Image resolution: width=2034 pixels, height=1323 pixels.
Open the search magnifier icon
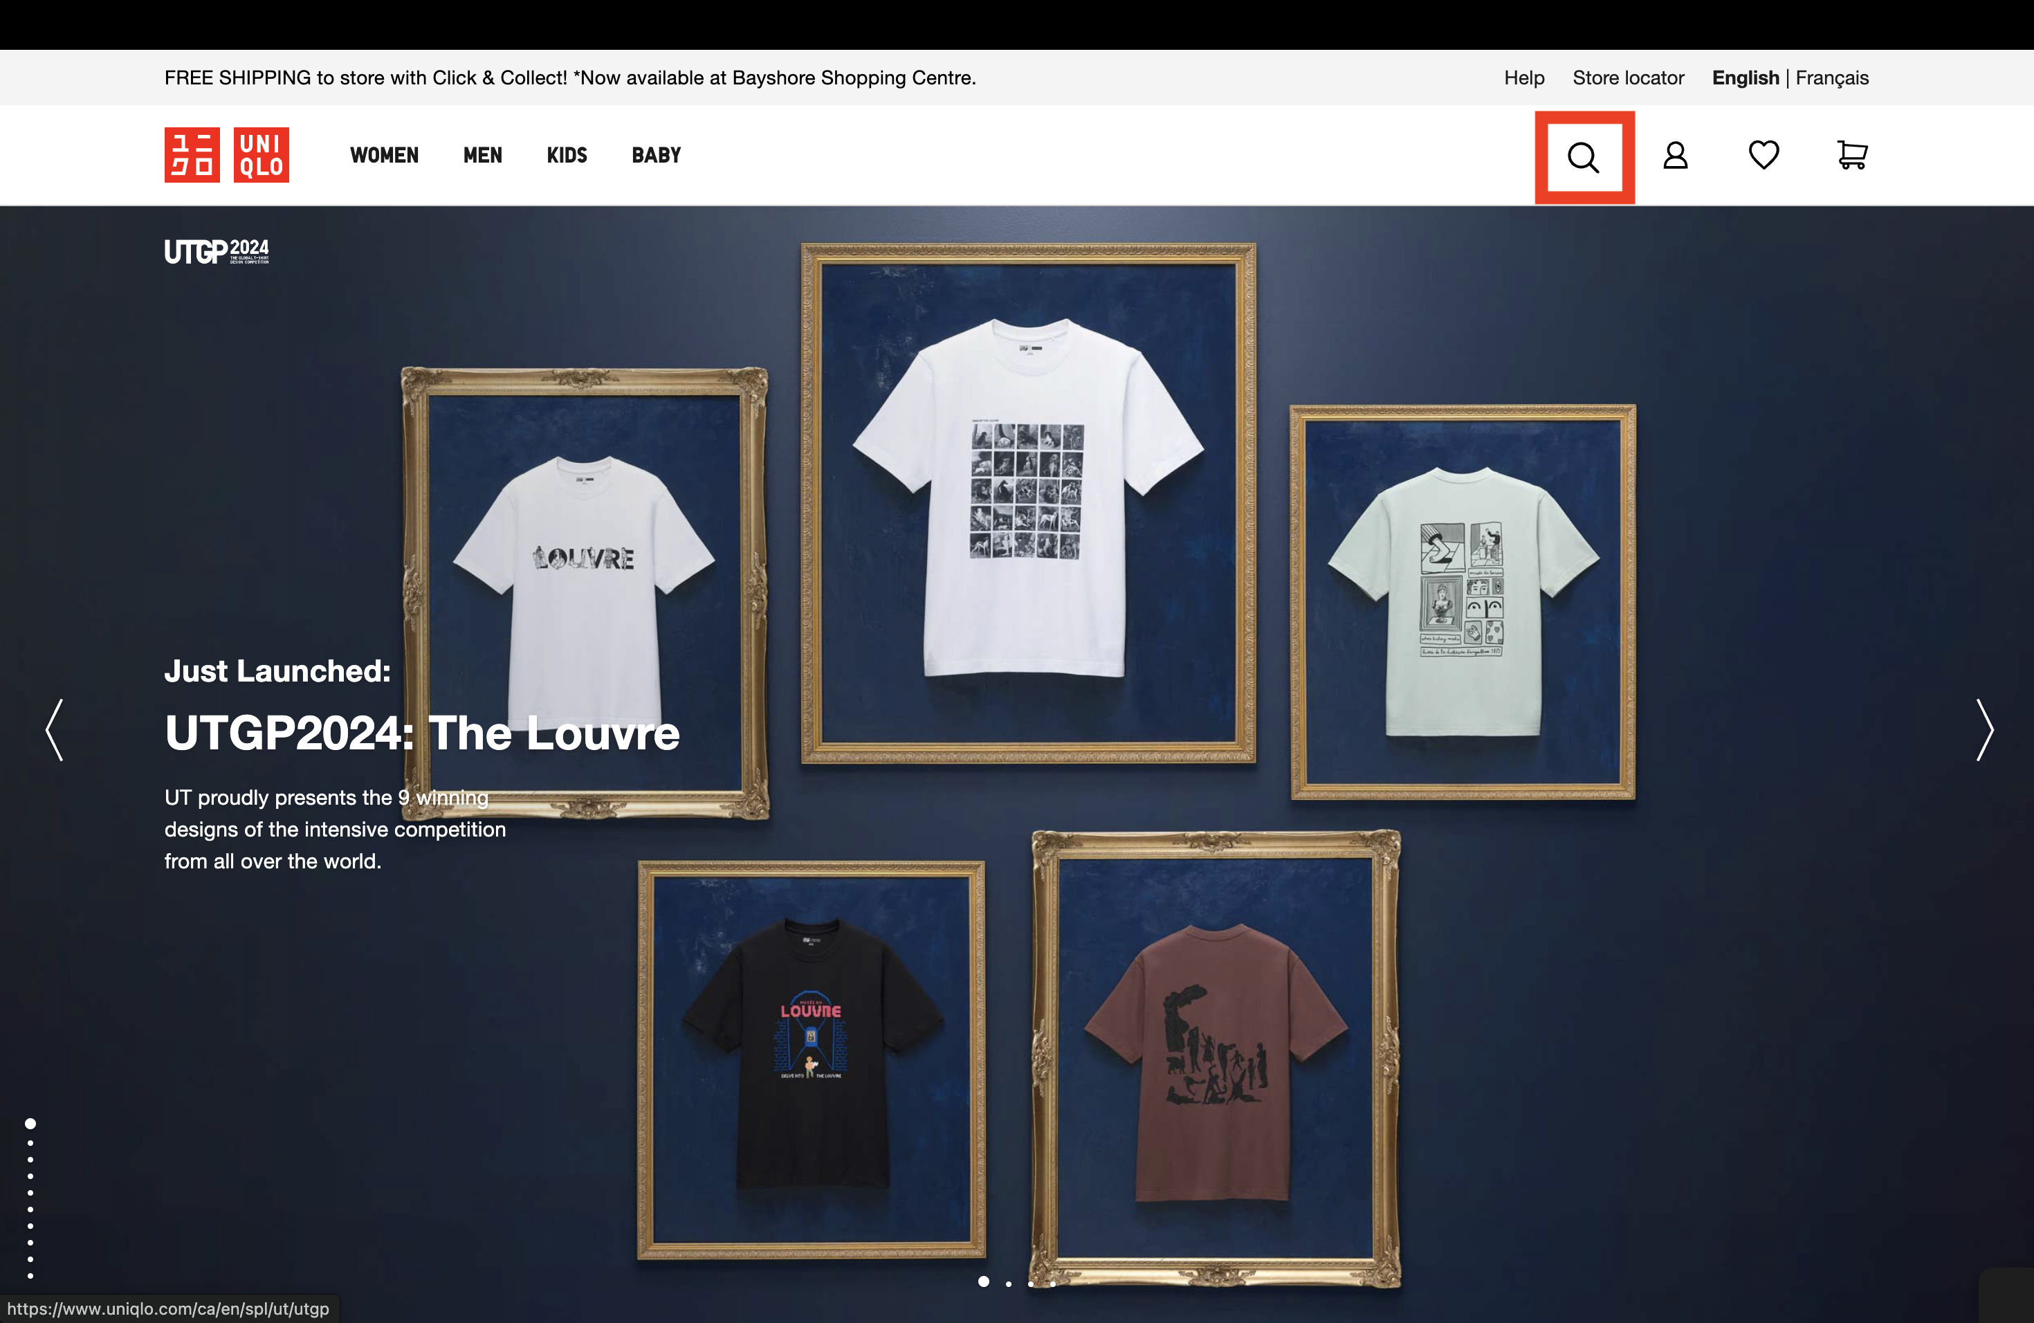tap(1583, 156)
